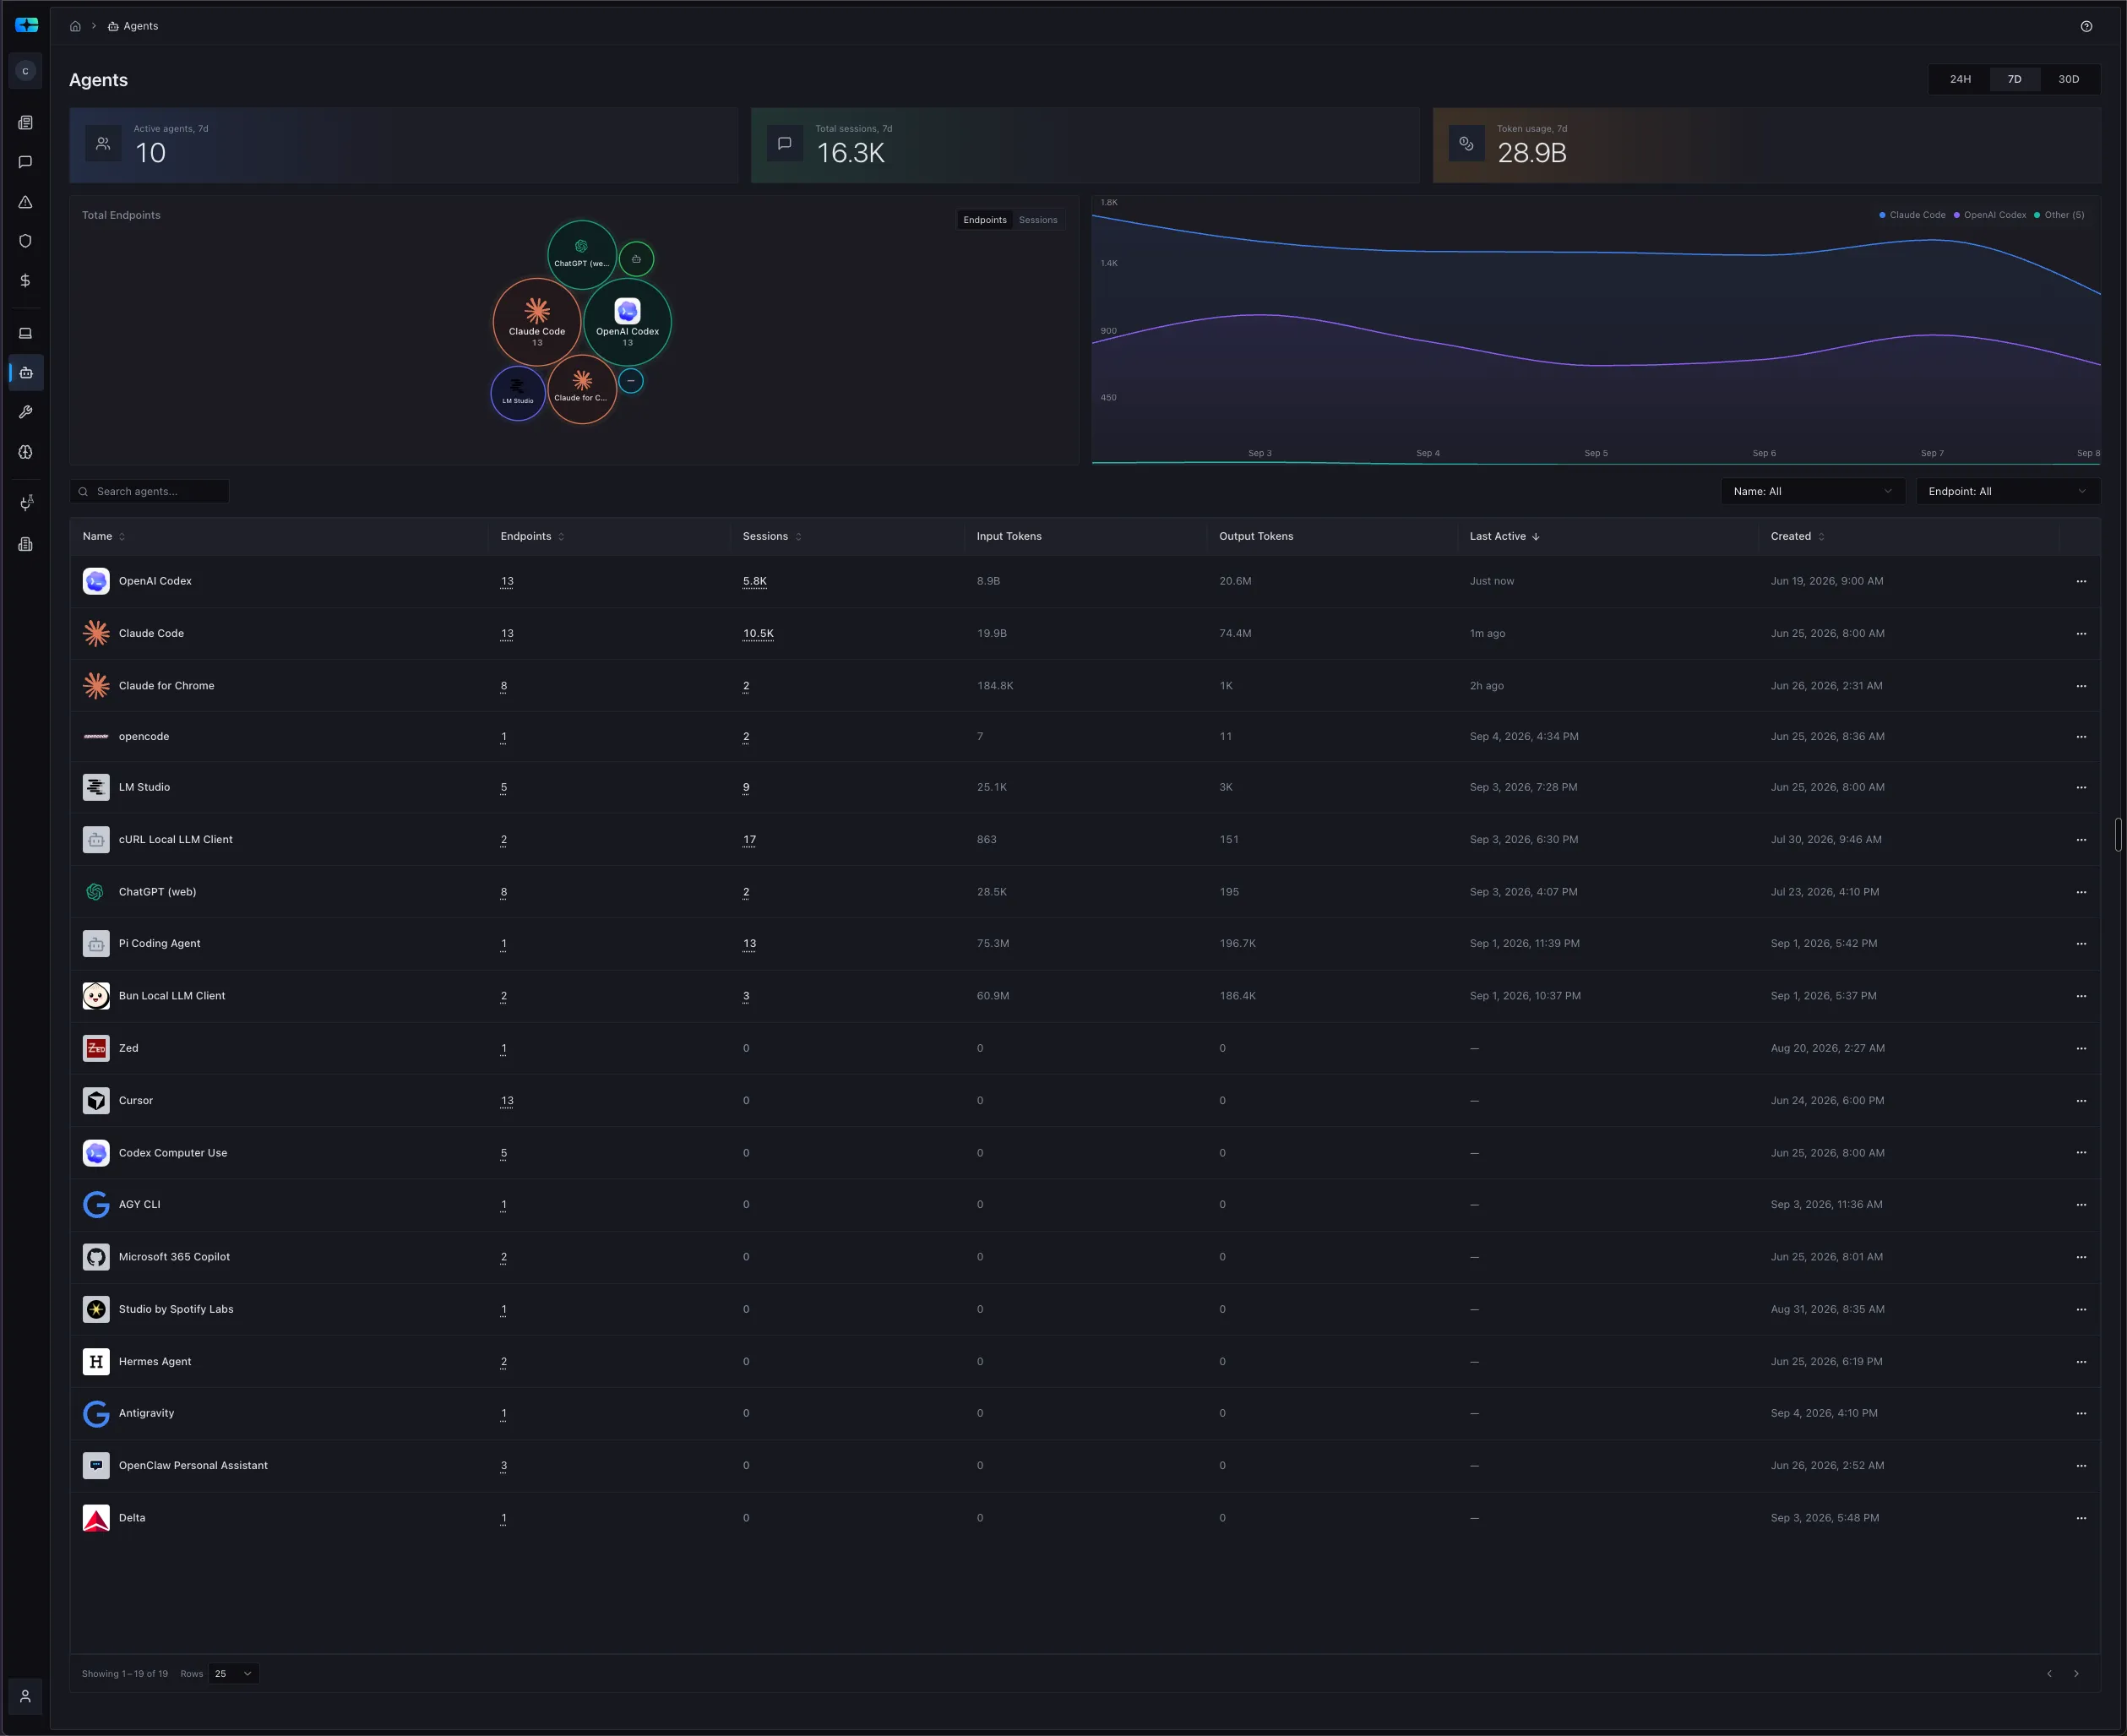Click the Bun Local LLM Client name
Screen dimensions: 2127x1736
(172, 996)
